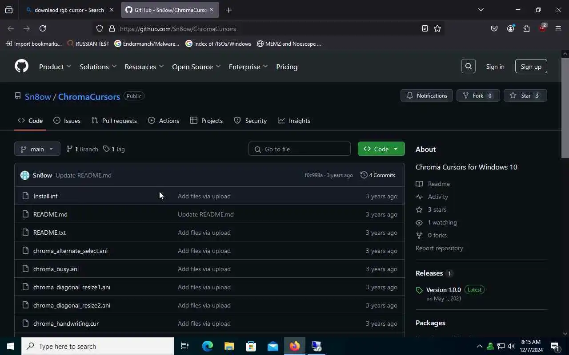This screenshot has height=355, width=569.
Task: Open the list all tabs chevron
Action: pos(481,10)
